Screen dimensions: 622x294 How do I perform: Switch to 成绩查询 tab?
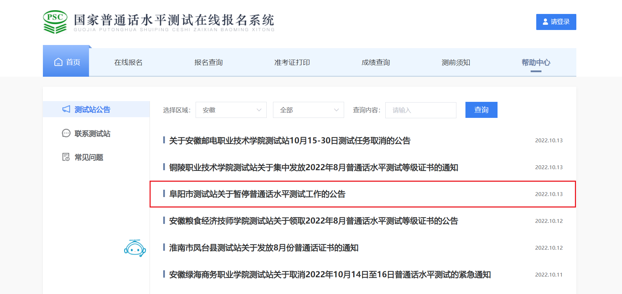(x=376, y=62)
